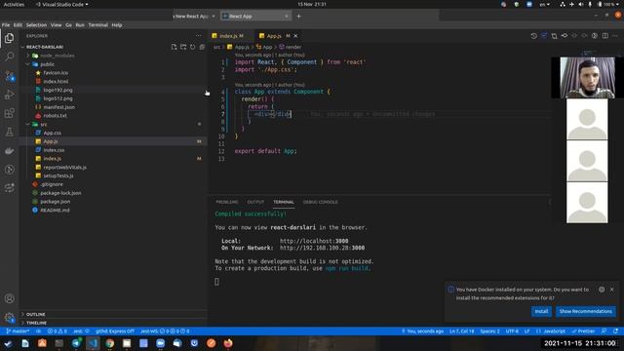Open notifications bell in status bar
Image resolution: width=624 pixels, height=351 pixels.
coord(615,331)
